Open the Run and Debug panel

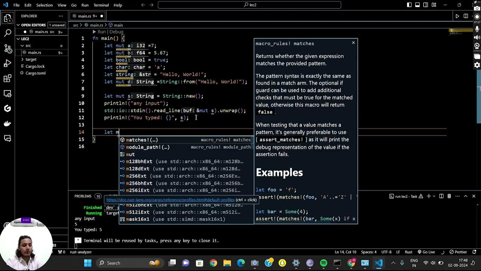(8, 63)
